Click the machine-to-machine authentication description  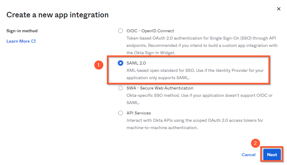click(x=195, y=124)
